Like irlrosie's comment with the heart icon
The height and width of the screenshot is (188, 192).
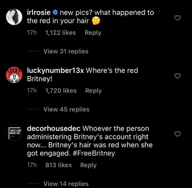tap(177, 18)
